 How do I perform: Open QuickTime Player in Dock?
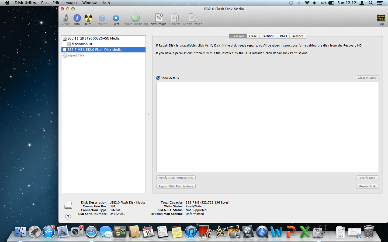coord(262,232)
